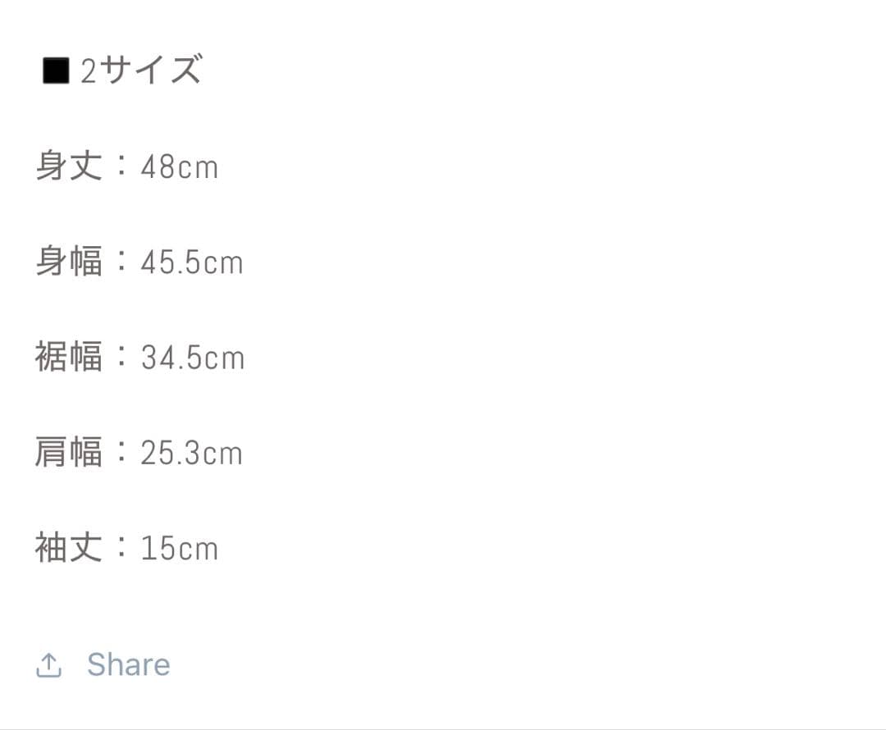This screenshot has width=886, height=730.
Task: Click the Share link text
Action: coord(129,664)
